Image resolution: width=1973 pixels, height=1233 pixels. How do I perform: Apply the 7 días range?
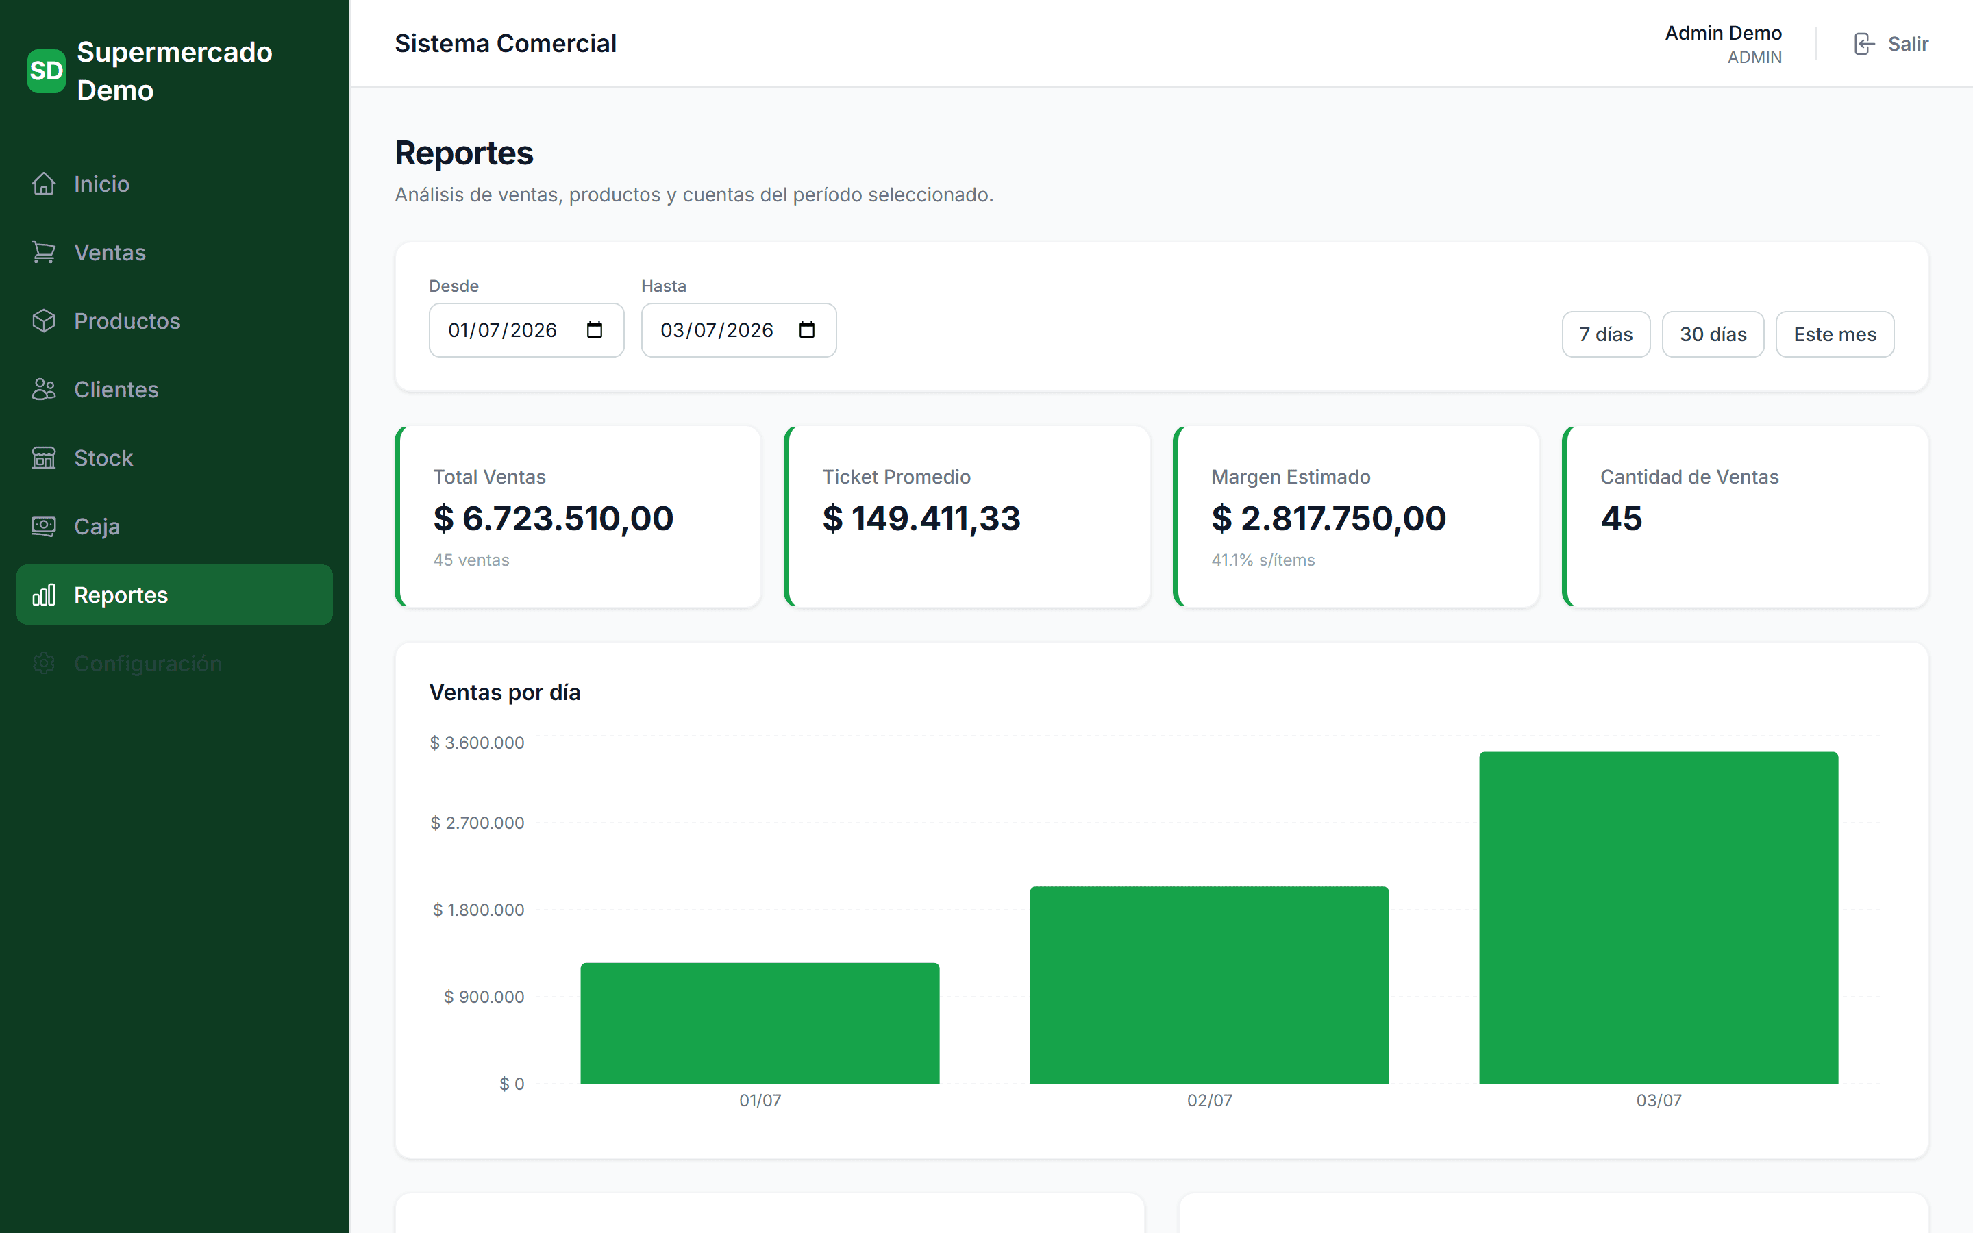tap(1605, 334)
